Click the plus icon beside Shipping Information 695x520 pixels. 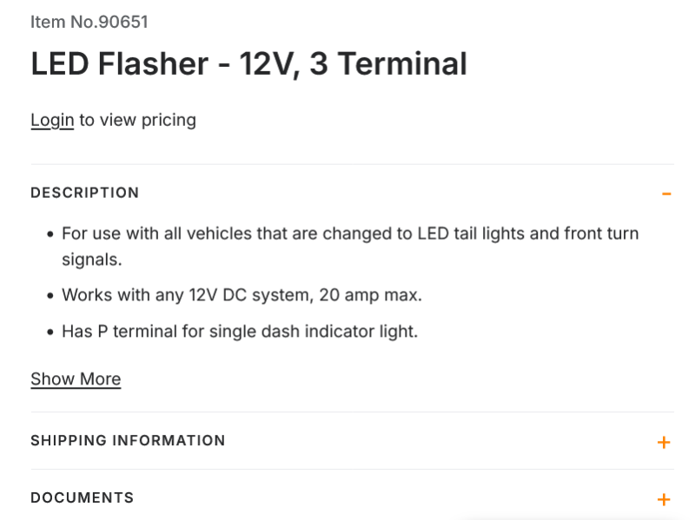tap(664, 442)
